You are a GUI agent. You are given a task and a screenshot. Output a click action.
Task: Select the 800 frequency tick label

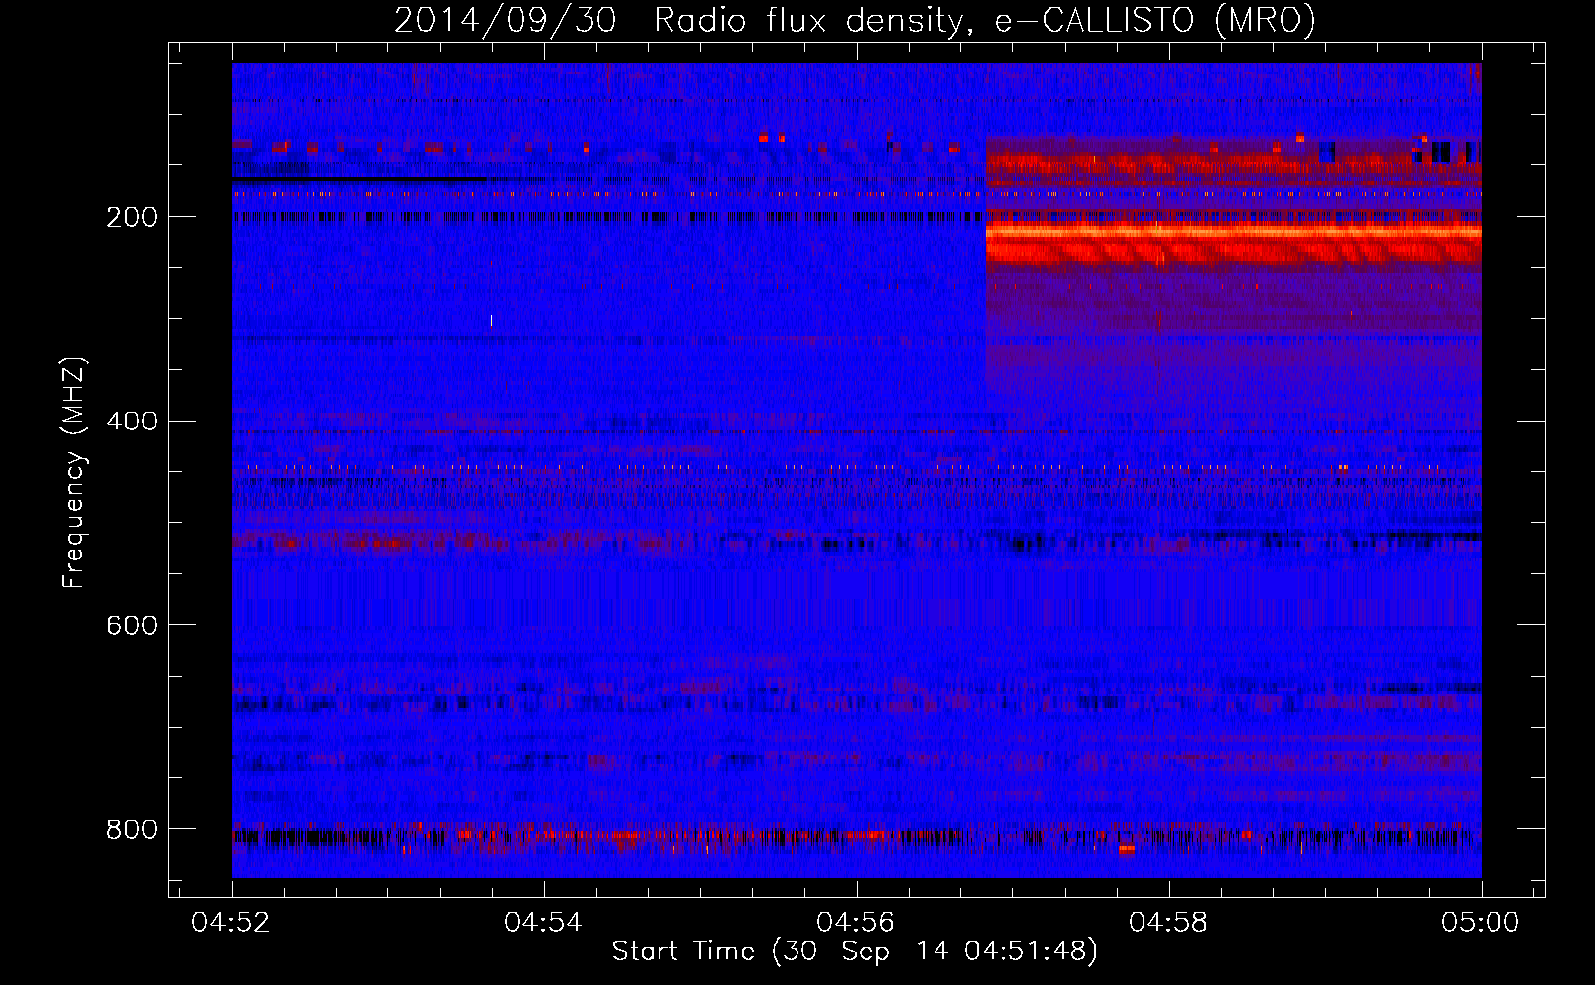pyautogui.click(x=131, y=829)
